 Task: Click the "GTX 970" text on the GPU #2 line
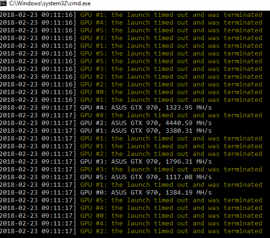(x=144, y=123)
